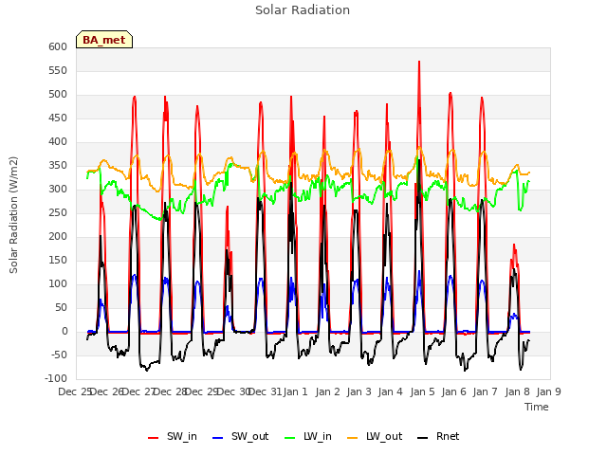Click the Dec 25 x-axis date label
Viewport: 607px width, 455px height.
pyautogui.click(x=75, y=391)
